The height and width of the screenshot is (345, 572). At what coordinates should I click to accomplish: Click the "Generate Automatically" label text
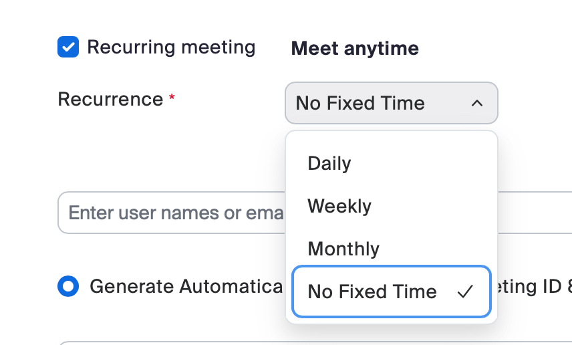coord(186,286)
